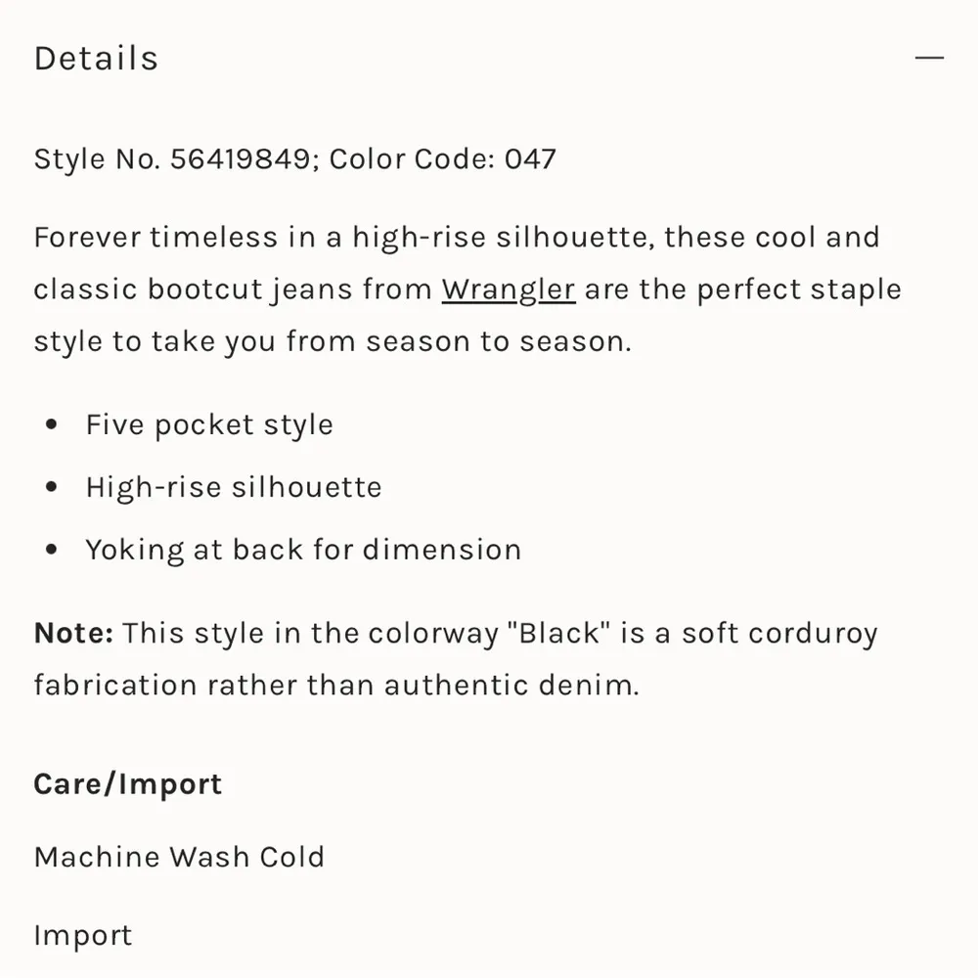
Task: Select the Five pocket style bullet item
Action: click(209, 424)
